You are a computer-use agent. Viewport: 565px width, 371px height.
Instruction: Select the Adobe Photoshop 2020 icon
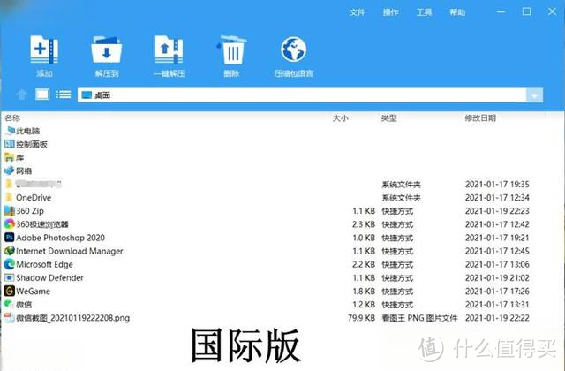pyautogui.click(x=10, y=238)
